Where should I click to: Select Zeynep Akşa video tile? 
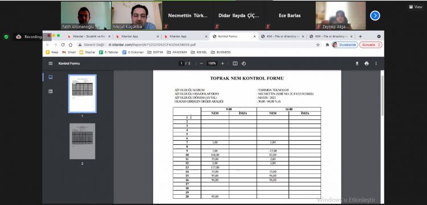pos(340,15)
